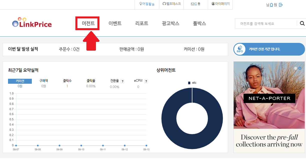Open the 리포트 menu
Viewport: 306px width, 159px height.
coord(142,23)
